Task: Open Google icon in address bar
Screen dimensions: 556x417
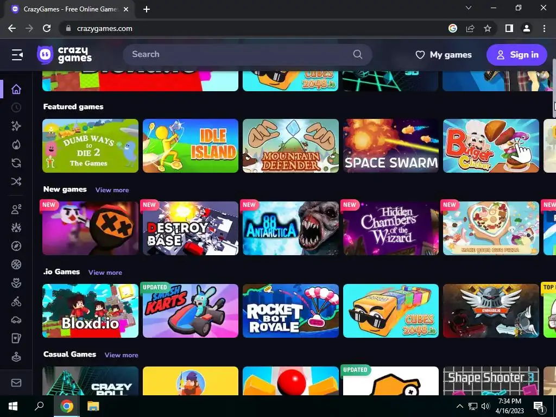Action: [453, 28]
